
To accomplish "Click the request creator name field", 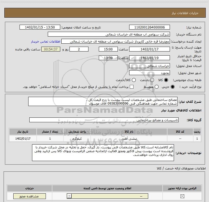I will coord(116,41).
